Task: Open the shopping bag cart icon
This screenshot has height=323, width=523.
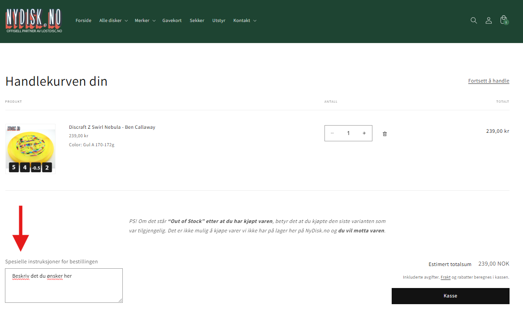Action: 504,20
